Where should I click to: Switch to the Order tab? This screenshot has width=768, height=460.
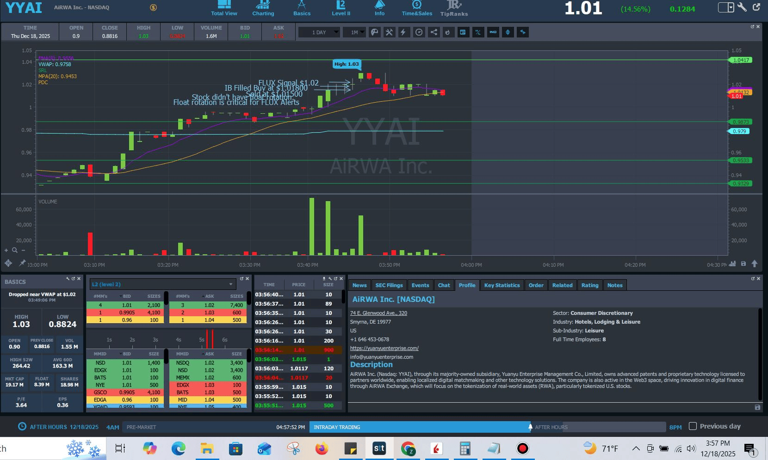(536, 285)
